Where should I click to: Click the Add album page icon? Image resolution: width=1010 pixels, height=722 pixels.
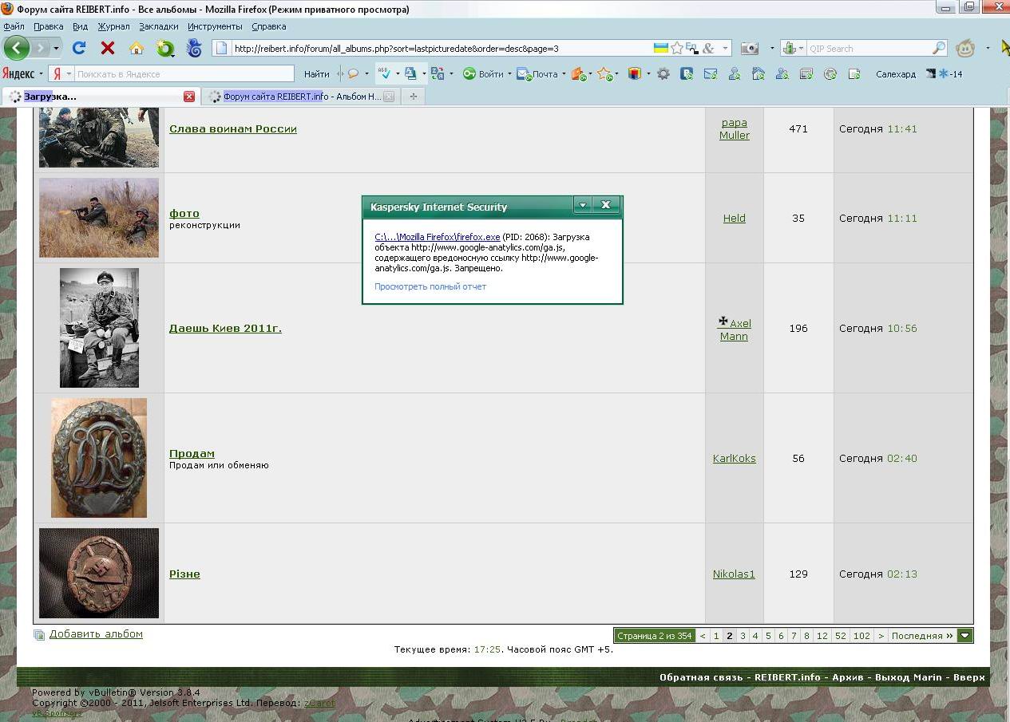point(39,635)
